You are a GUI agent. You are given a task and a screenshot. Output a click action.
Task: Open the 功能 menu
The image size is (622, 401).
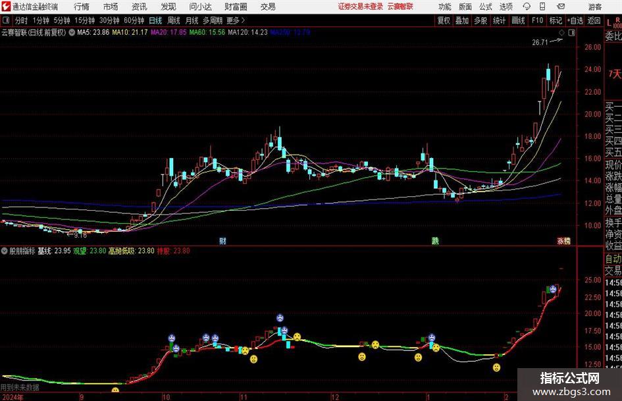tap(445, 7)
